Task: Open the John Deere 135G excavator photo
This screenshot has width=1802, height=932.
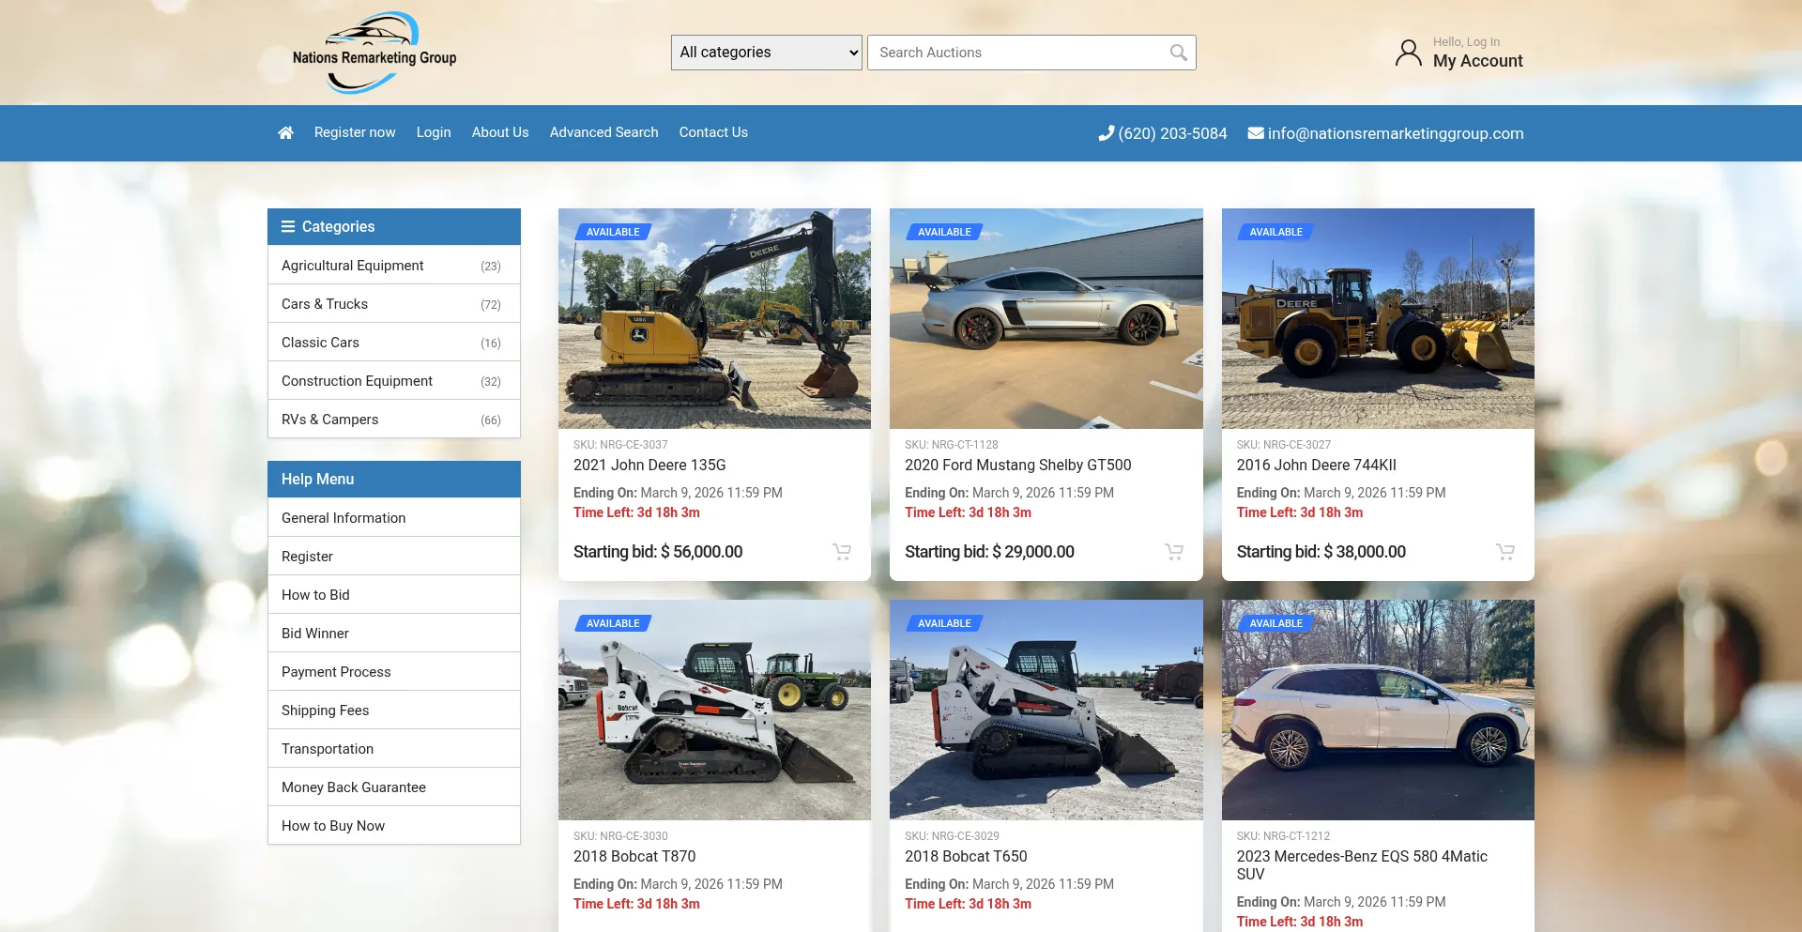Action: tap(714, 319)
